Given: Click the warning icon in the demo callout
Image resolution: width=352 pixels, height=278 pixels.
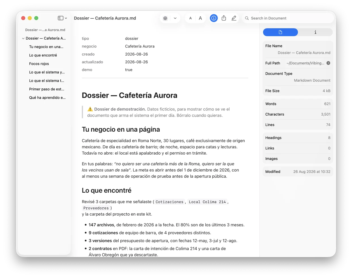Looking at the screenshot, I should coord(90,109).
